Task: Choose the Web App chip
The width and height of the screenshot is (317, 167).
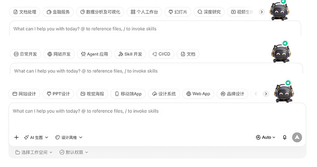Action: (x=198, y=94)
